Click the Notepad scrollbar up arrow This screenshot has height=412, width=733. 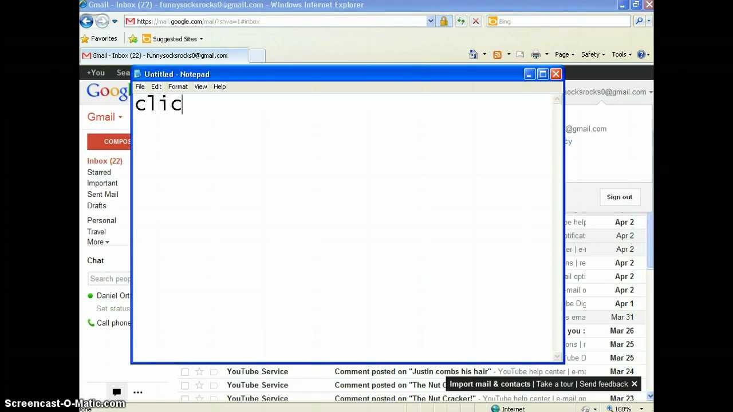557,99
